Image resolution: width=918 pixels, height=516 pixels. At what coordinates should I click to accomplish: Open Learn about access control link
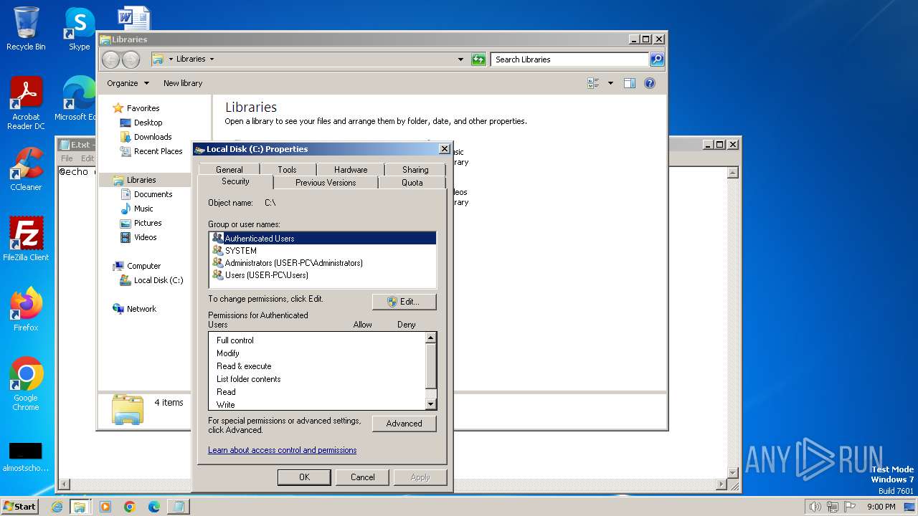(x=282, y=450)
